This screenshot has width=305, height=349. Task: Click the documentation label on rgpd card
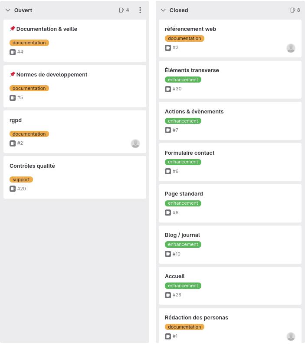[29, 134]
